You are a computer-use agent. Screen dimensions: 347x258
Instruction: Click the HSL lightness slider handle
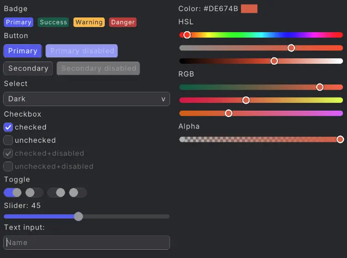(274, 61)
